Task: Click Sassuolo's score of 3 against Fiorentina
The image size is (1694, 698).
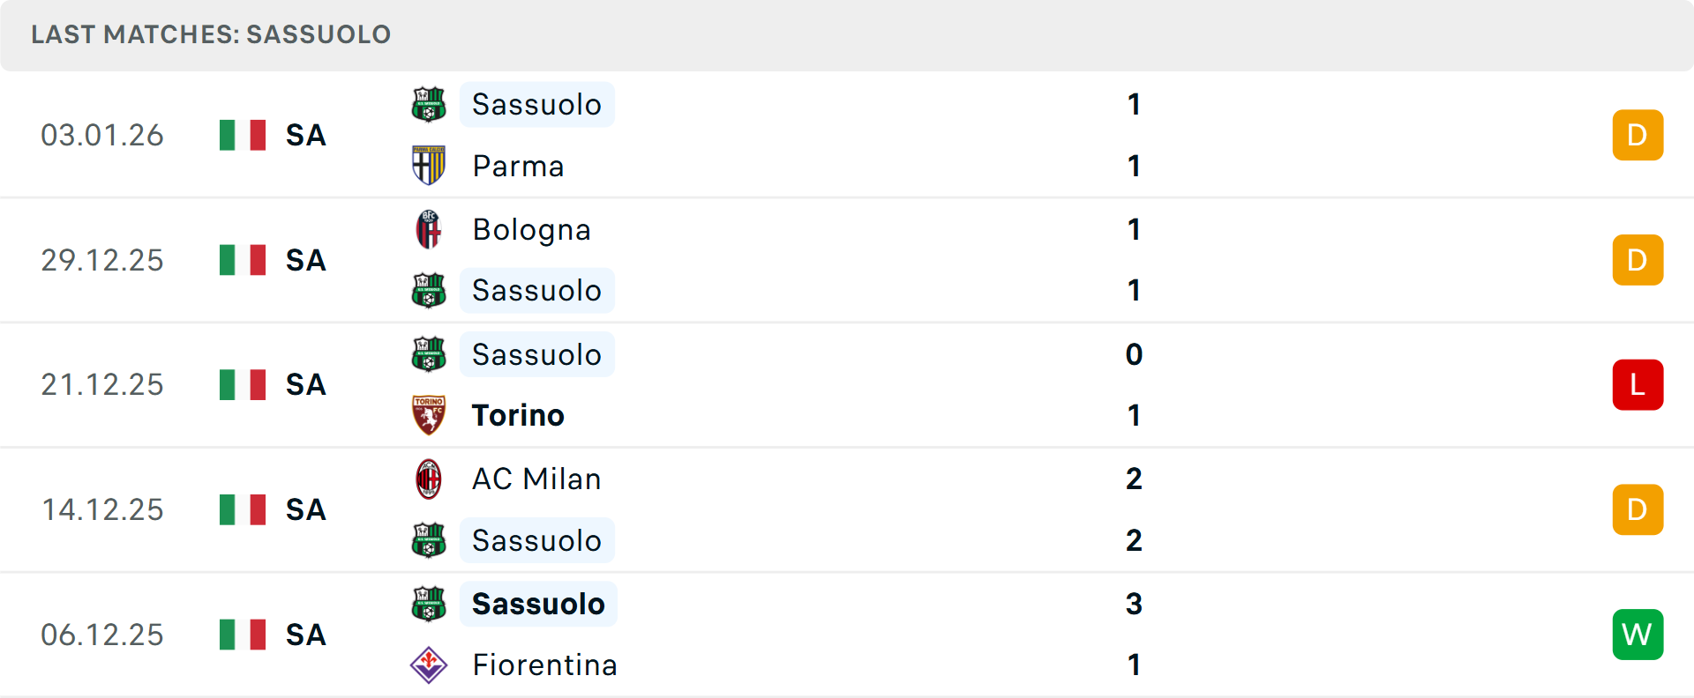Action: (1134, 604)
